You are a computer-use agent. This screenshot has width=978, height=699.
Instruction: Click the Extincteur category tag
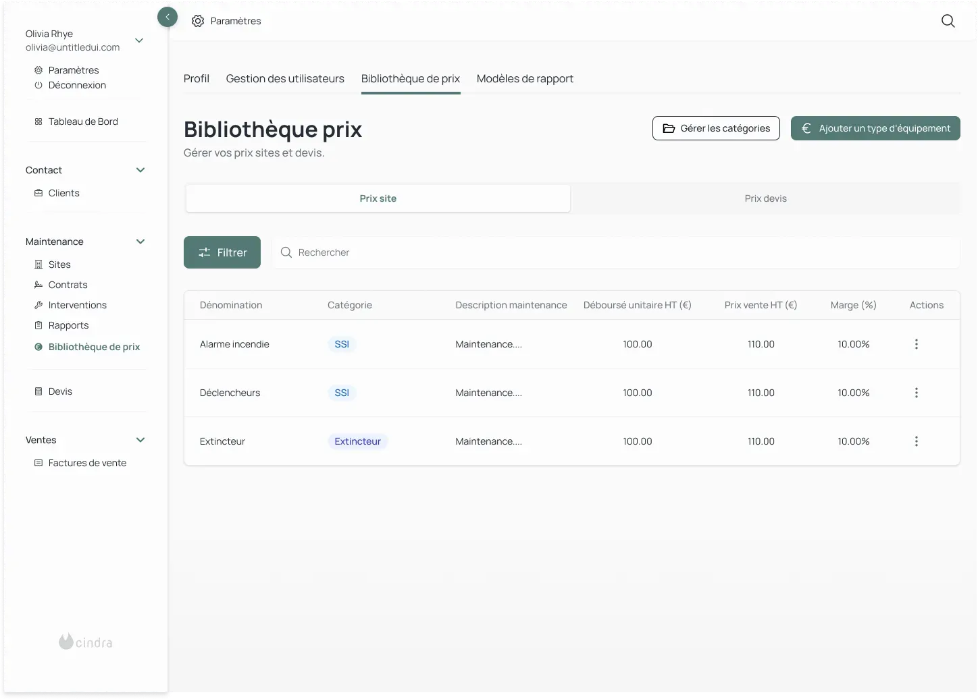[x=357, y=441]
